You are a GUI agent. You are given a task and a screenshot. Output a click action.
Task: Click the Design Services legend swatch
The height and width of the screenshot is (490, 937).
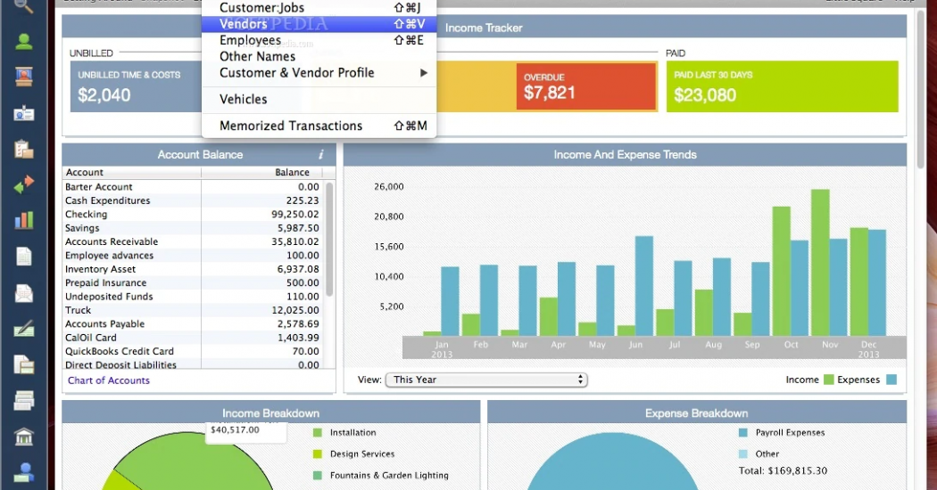click(318, 454)
